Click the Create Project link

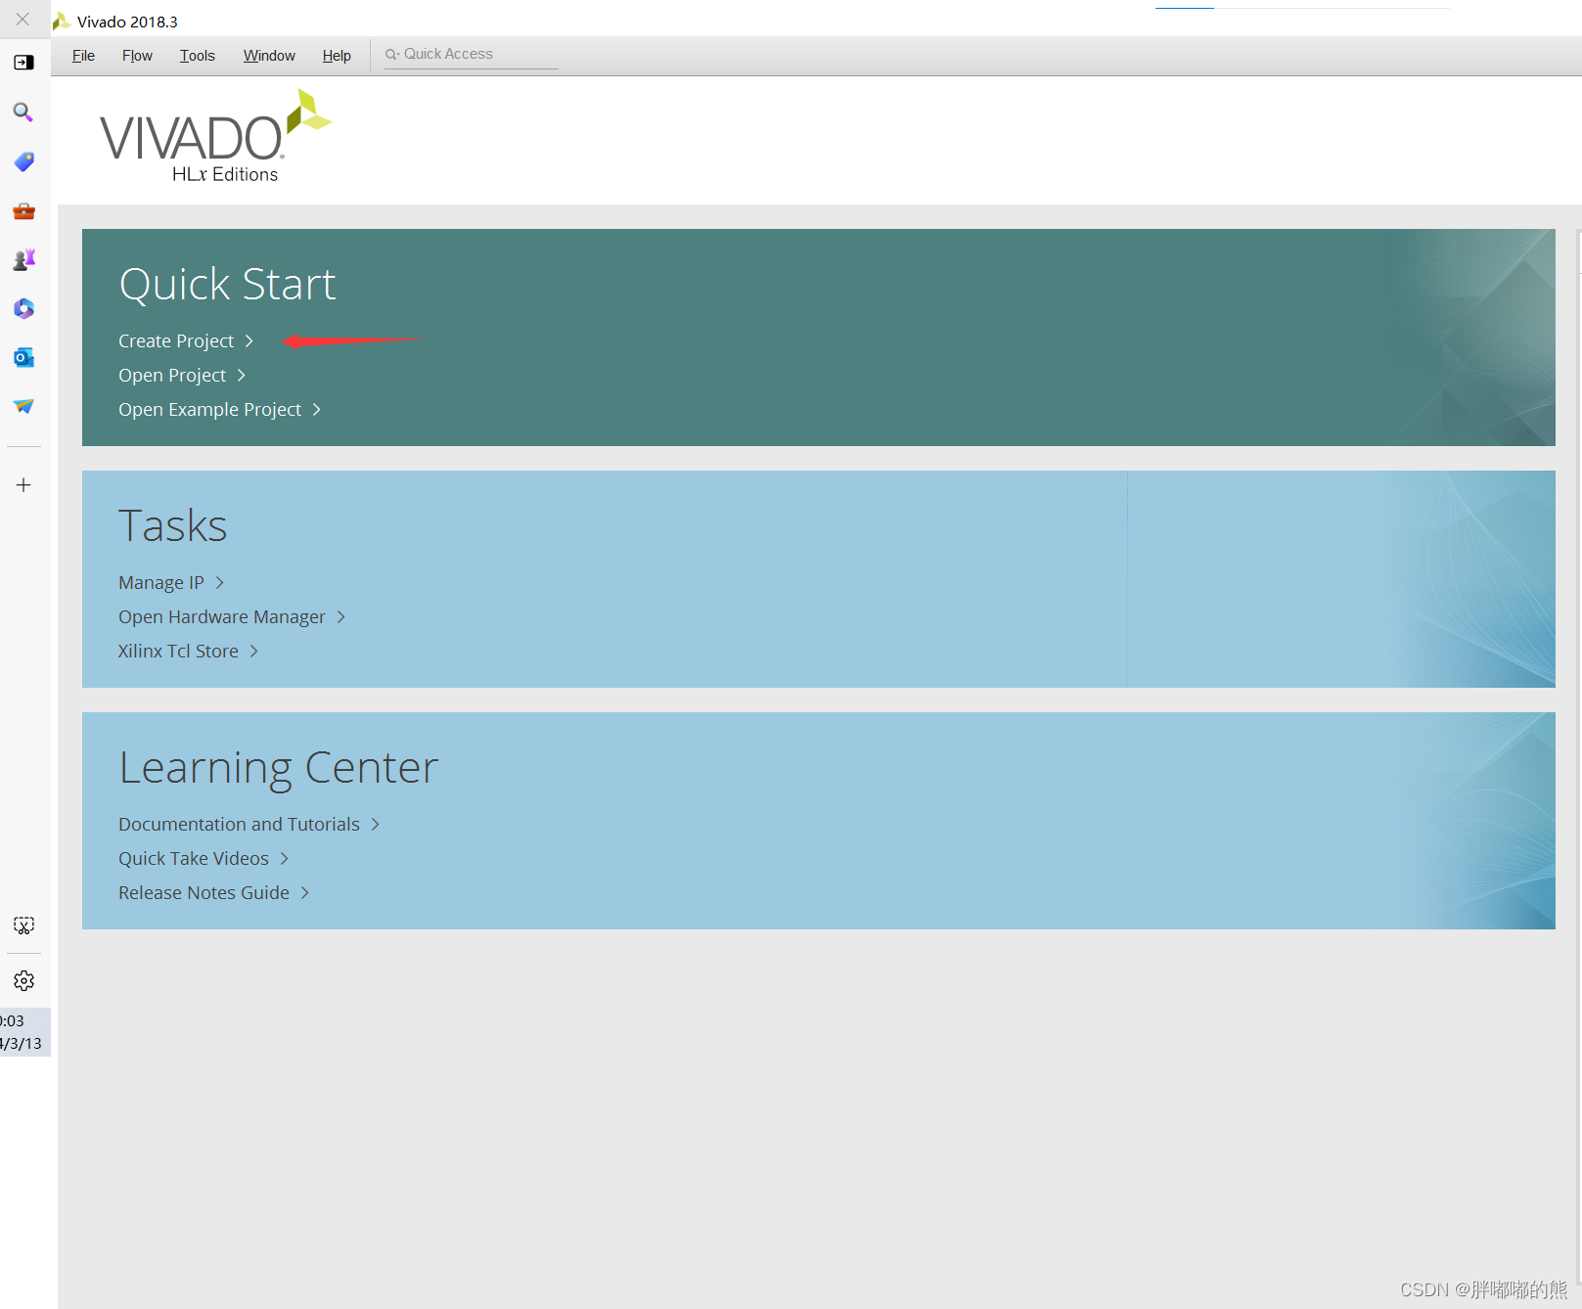pyautogui.click(x=176, y=341)
